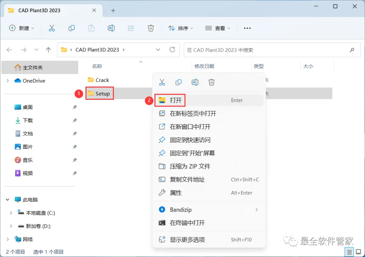Unpin 音乐 from quick access
Screen dimensions: 365x257
(x=74, y=160)
